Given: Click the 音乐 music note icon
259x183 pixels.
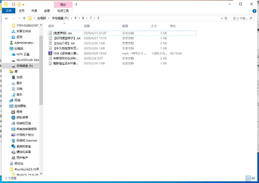Looking at the screenshot, I should (13, 94).
